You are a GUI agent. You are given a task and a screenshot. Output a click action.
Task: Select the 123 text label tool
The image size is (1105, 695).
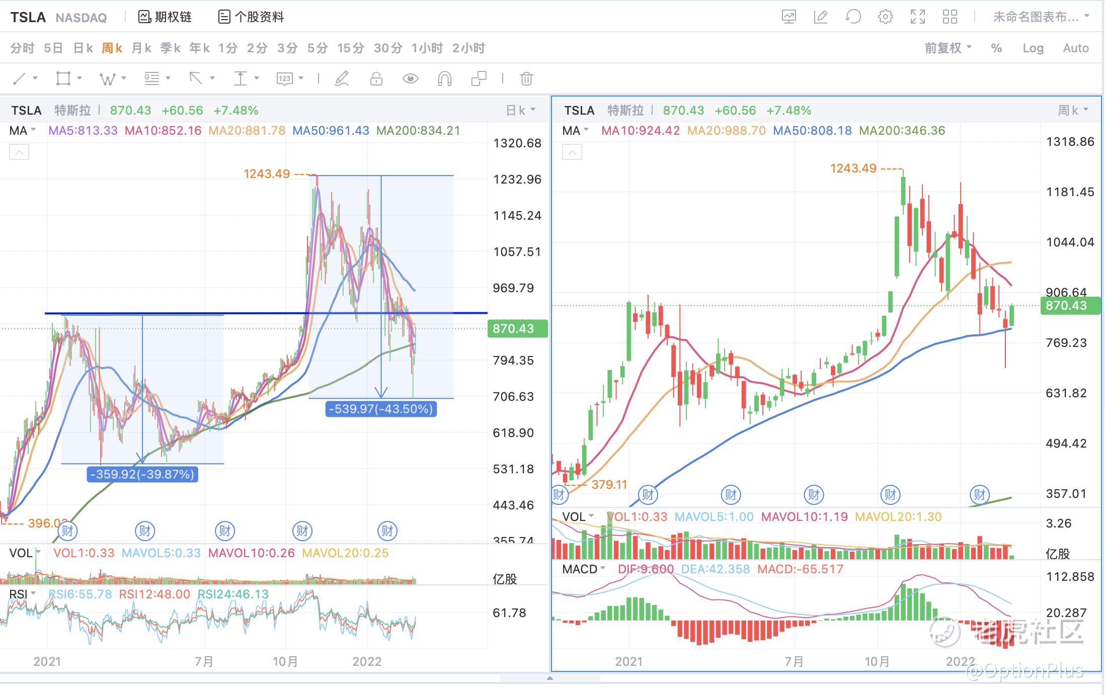284,78
